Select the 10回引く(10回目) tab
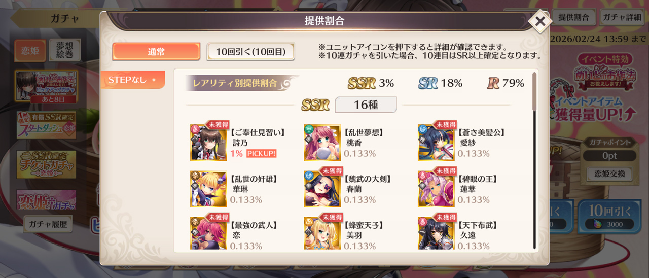Viewport: 649px width, 278px height. [250, 51]
